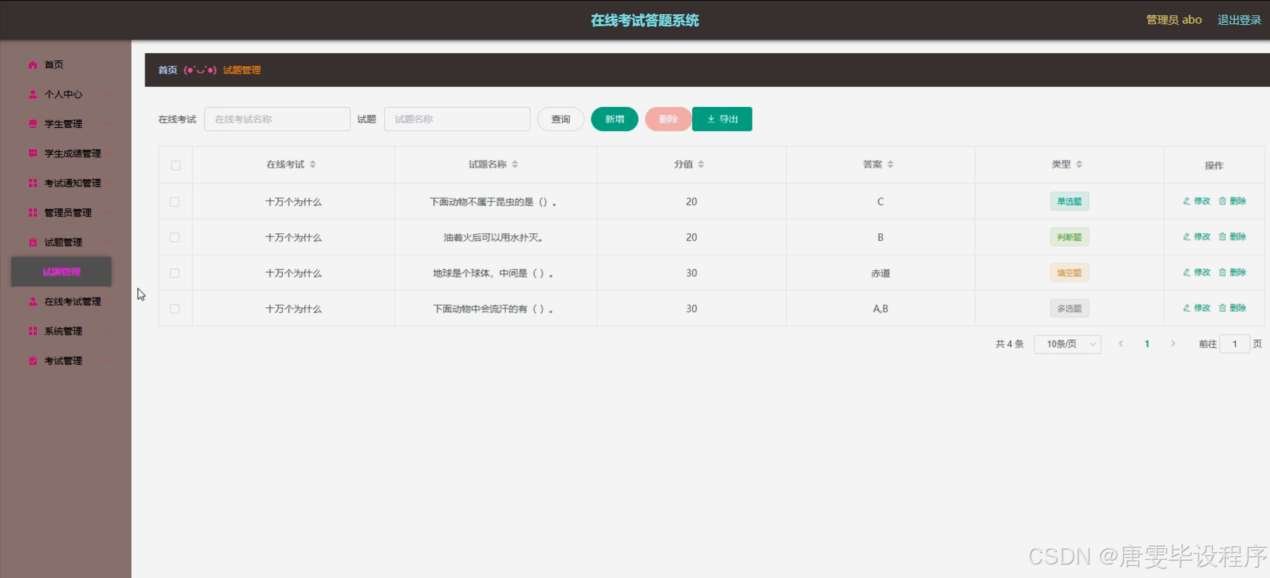Sort by 类型 column arrows

click(1079, 164)
